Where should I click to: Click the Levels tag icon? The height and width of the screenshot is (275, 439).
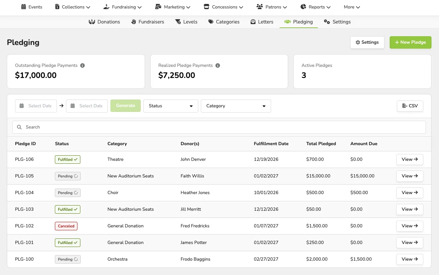pos(178,22)
